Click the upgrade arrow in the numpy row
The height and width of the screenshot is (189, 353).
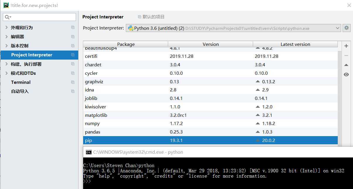click(258, 124)
